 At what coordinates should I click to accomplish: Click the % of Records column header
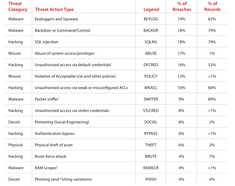[212, 7]
